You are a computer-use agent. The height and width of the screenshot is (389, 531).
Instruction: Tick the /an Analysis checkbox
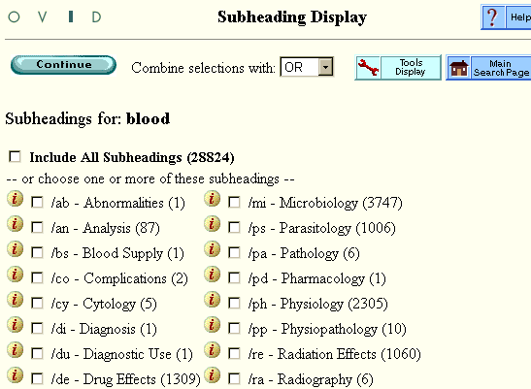[37, 227]
